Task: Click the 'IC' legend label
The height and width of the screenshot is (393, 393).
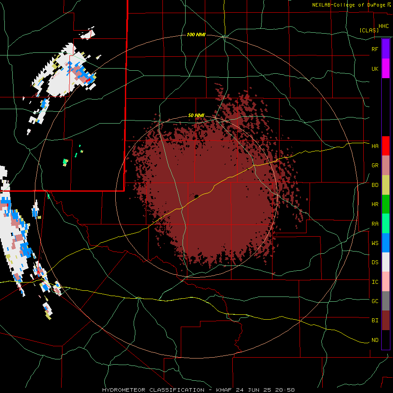Action: [x=375, y=282]
